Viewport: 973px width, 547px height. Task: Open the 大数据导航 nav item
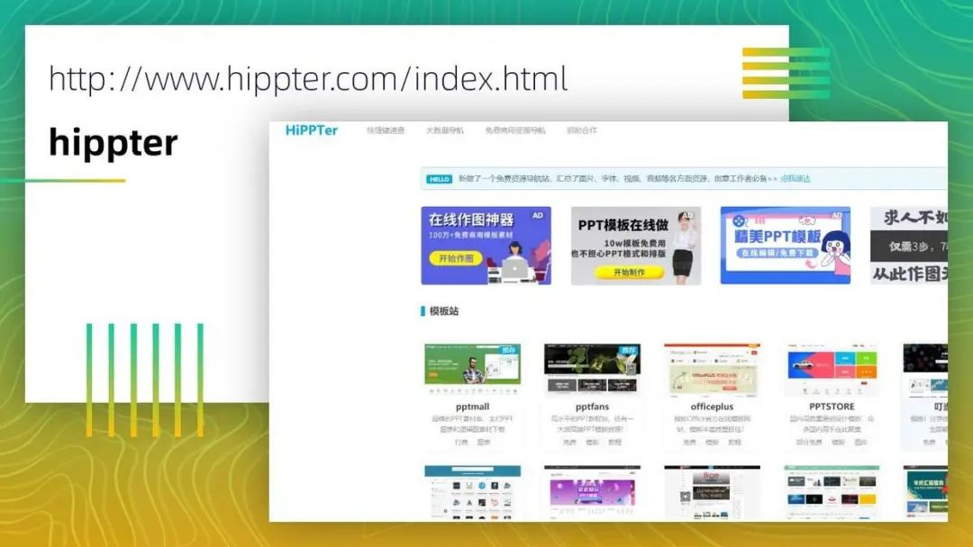click(444, 130)
